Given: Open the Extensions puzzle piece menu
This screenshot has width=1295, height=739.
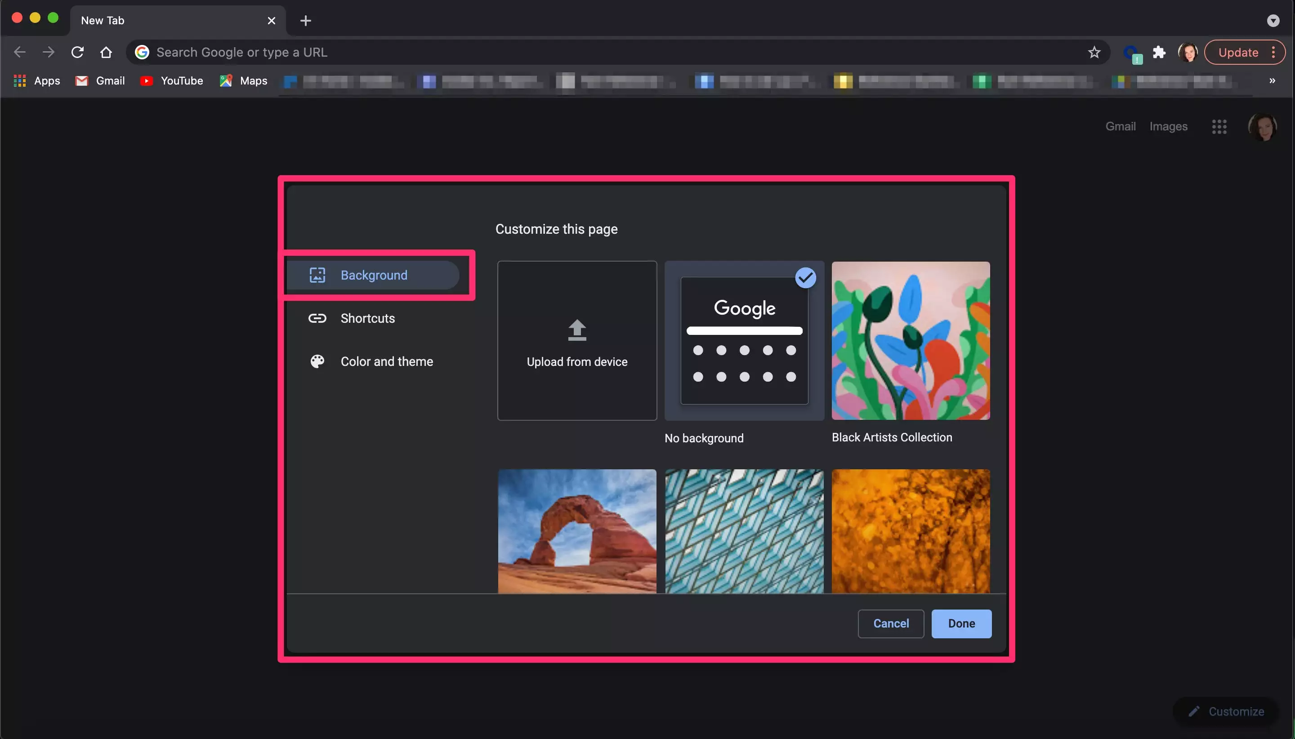Looking at the screenshot, I should pos(1159,52).
